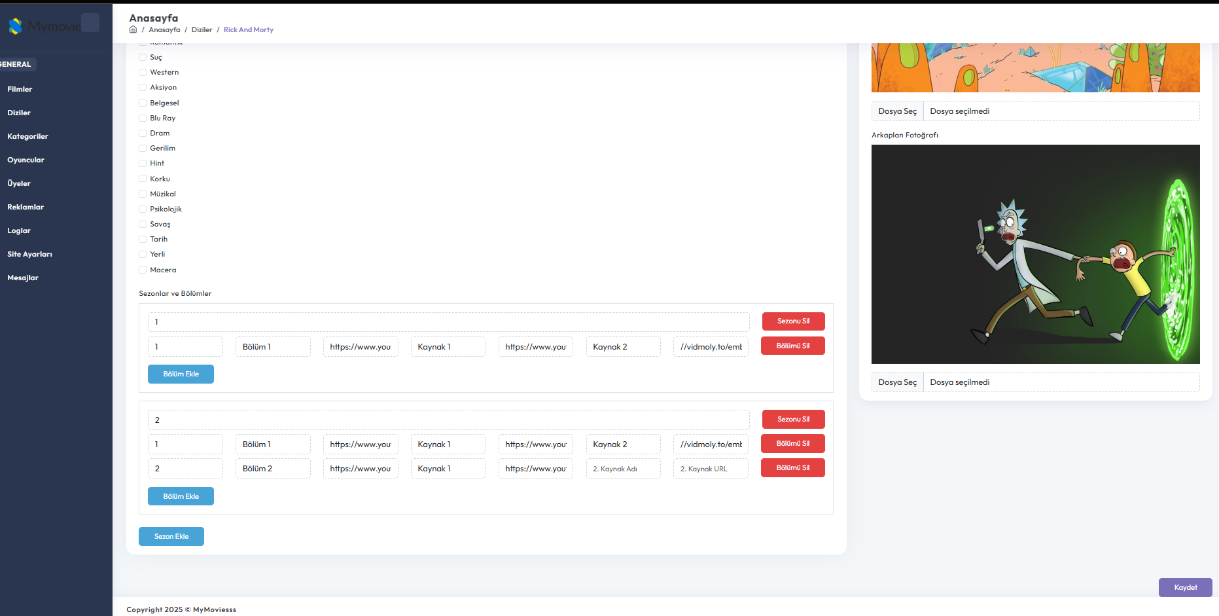Viewport: 1219px width, 616px height.
Task: Check the Savaş category
Action: click(x=143, y=224)
